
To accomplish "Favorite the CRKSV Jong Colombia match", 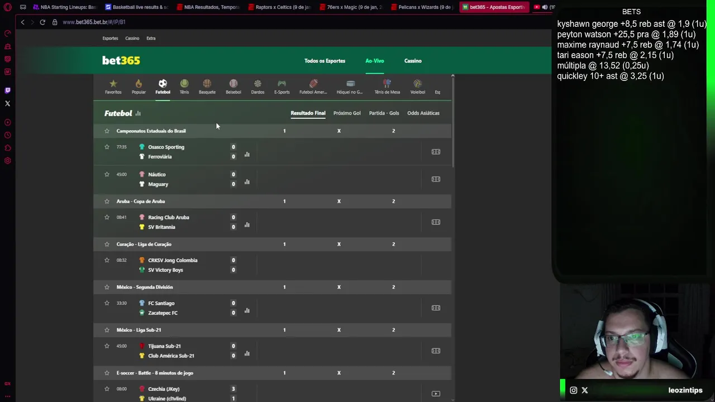I will [107, 260].
